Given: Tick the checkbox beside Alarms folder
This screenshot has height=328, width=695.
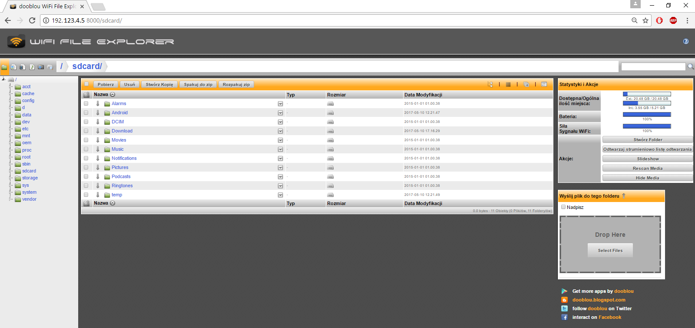Looking at the screenshot, I should click(86, 104).
